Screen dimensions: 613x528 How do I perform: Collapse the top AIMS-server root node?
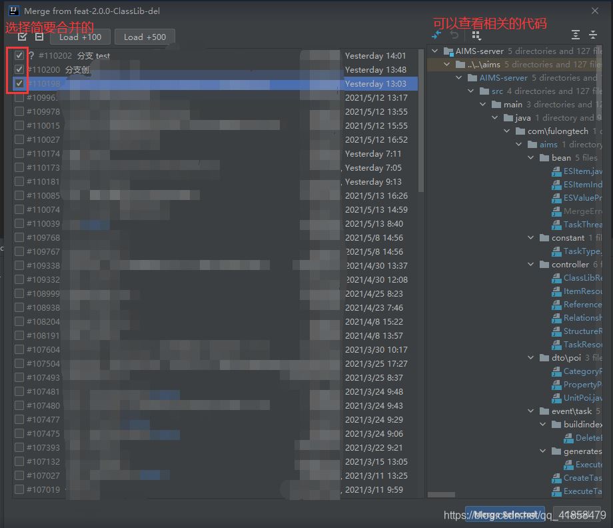pyautogui.click(x=434, y=51)
